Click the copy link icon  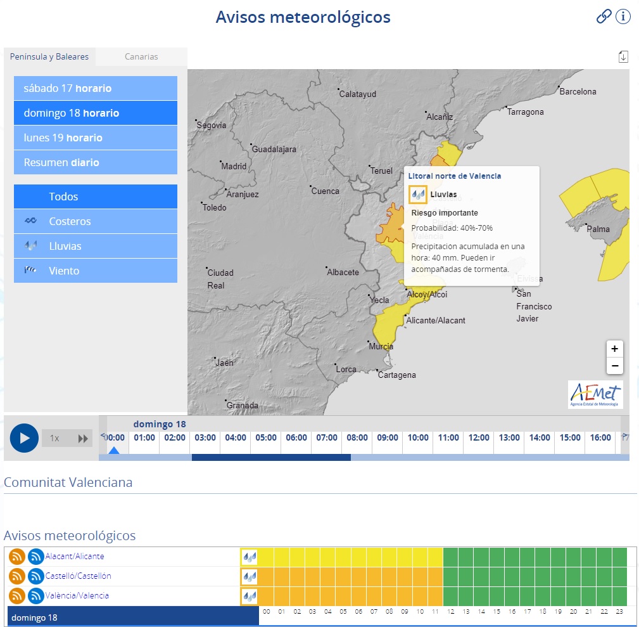click(604, 17)
